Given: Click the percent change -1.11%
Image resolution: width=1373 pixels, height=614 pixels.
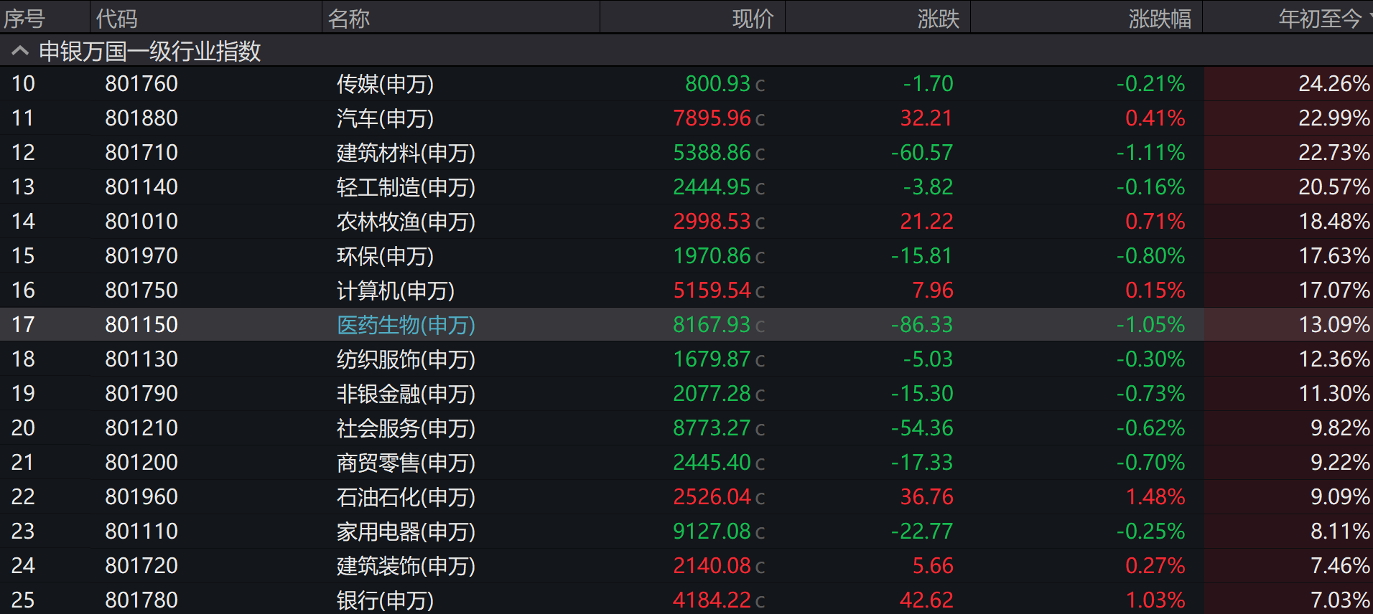Looking at the screenshot, I should tap(1151, 153).
